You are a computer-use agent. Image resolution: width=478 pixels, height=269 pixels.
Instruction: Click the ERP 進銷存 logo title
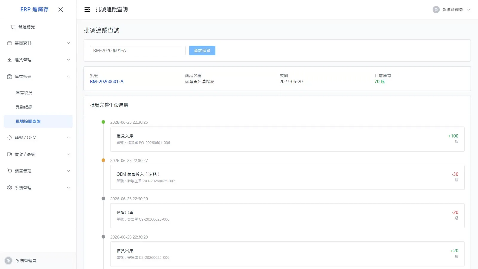pos(34,10)
